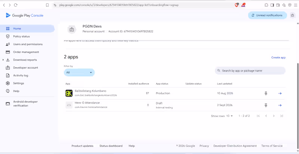Click the browser forward arrow
299x154 pixels.
[10, 5]
